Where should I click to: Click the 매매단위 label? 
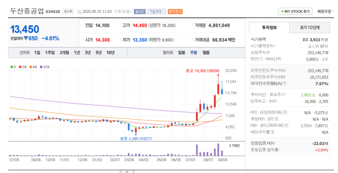tap(273, 59)
